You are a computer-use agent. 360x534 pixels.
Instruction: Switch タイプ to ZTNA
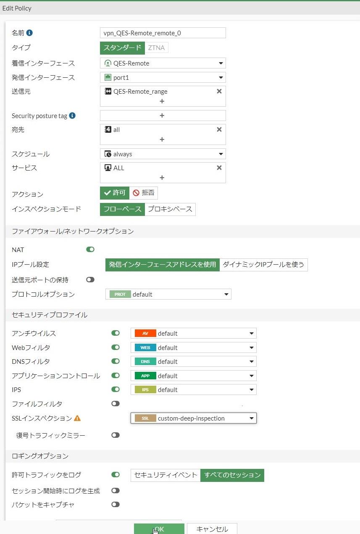(156, 47)
